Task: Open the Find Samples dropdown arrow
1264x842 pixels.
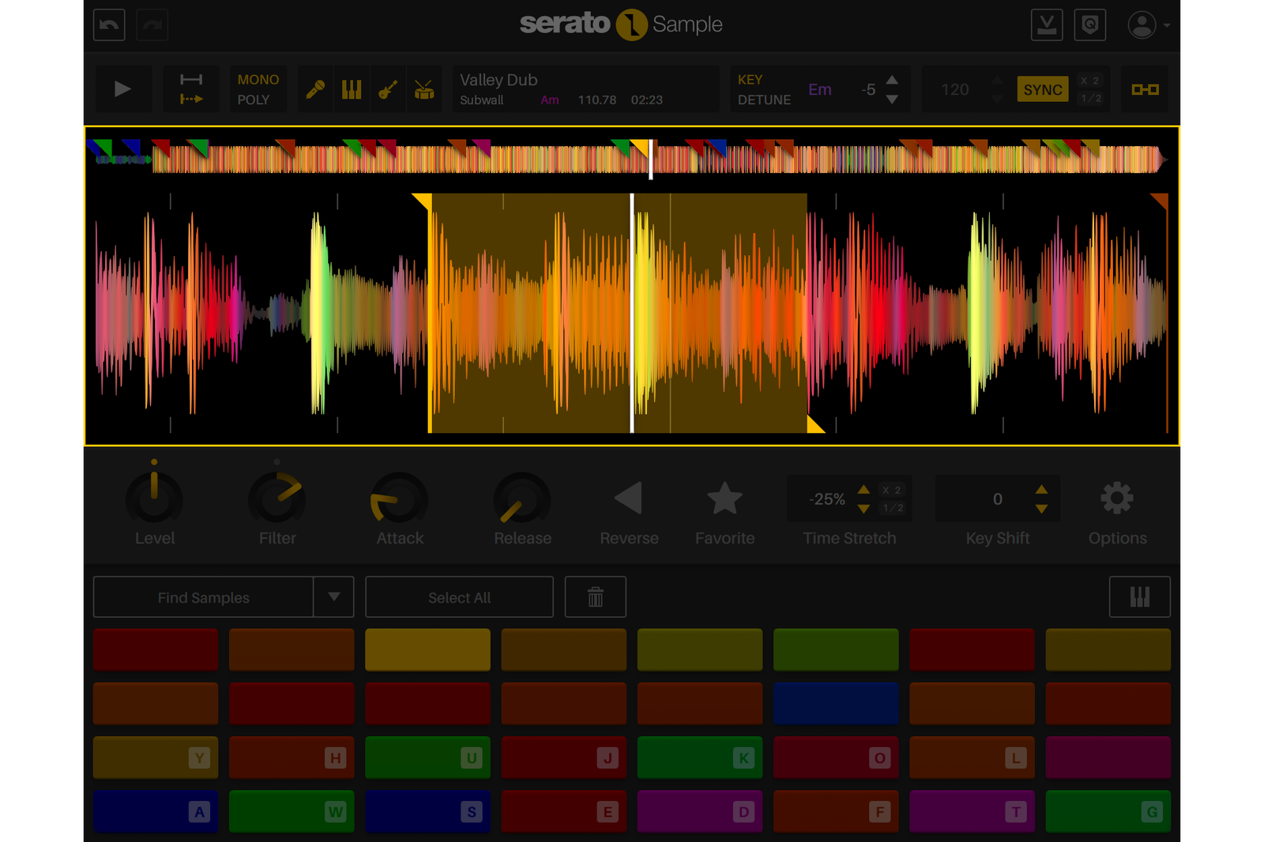Action: click(335, 597)
